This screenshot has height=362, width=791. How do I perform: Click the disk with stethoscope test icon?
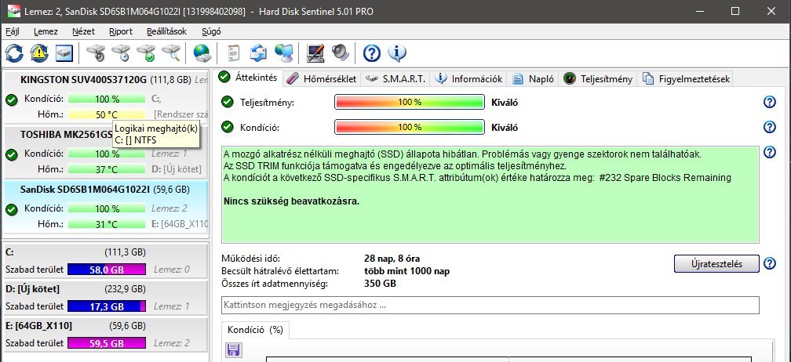(x=96, y=52)
